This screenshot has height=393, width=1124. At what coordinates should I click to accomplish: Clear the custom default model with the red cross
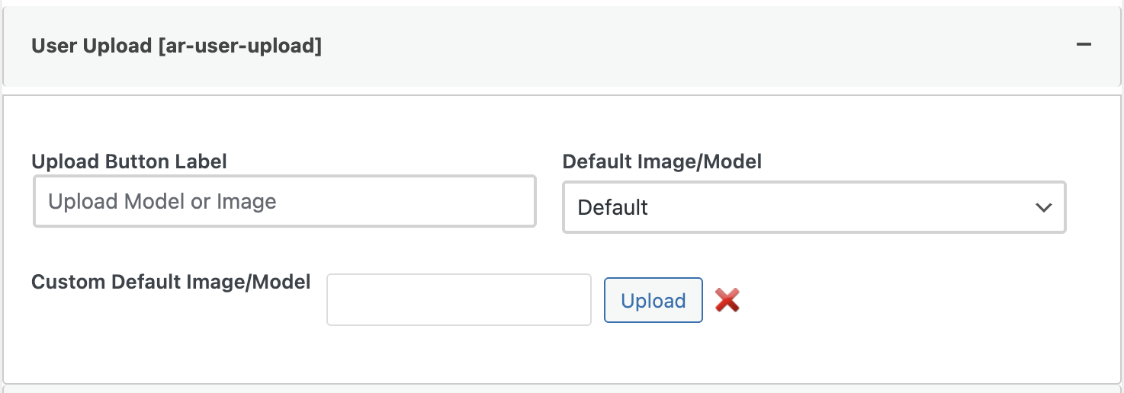coord(727,300)
